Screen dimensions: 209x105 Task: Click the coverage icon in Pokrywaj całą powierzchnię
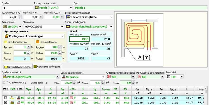[x=139, y=77]
